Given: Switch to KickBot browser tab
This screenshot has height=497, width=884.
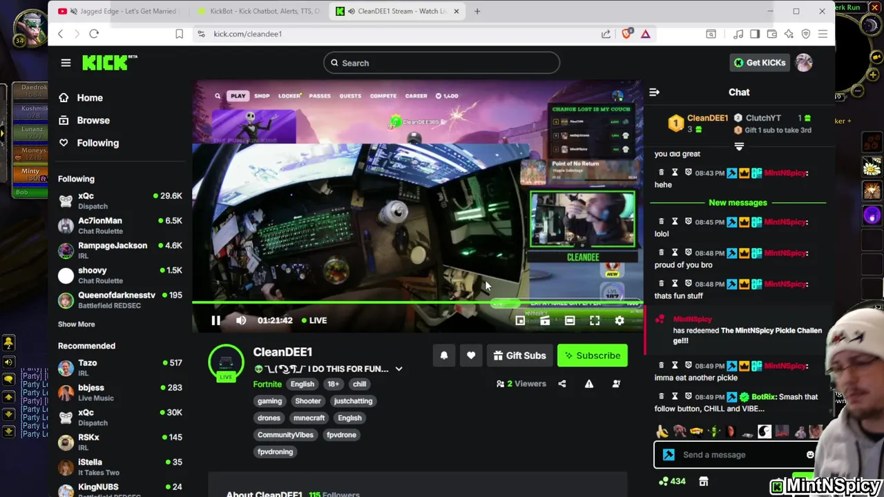Looking at the screenshot, I should (x=258, y=11).
